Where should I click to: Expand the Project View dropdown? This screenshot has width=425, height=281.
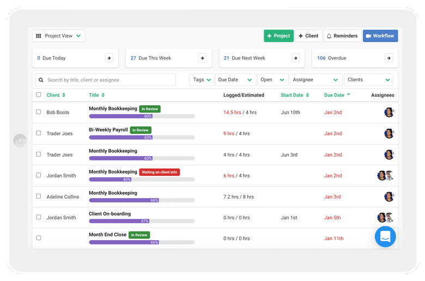pos(59,36)
